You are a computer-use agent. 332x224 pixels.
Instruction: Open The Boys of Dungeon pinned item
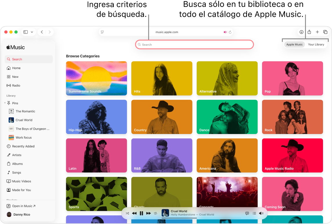click(x=28, y=129)
